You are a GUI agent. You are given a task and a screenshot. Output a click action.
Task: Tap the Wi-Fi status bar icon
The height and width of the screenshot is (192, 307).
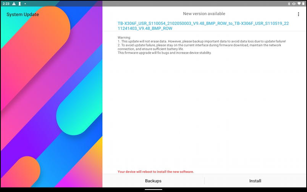299,3
